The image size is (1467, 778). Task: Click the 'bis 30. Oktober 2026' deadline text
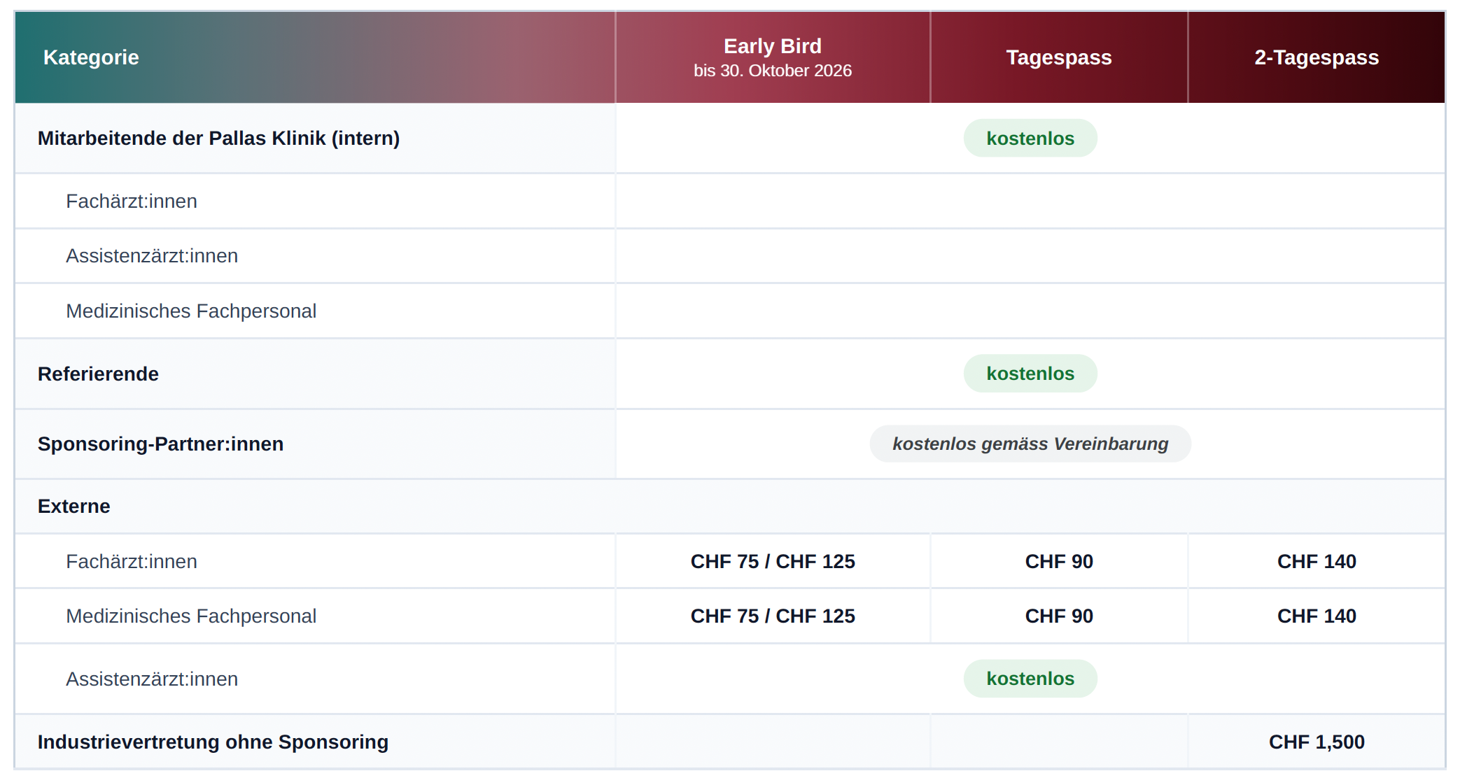pyautogui.click(x=773, y=71)
